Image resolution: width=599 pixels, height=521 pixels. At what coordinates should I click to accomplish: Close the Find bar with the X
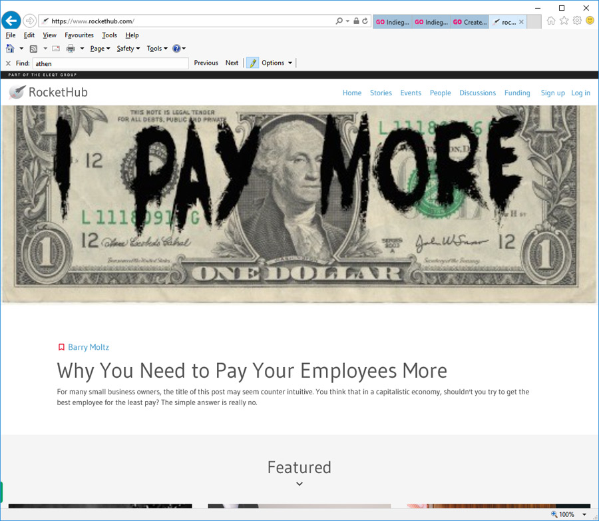click(x=8, y=63)
